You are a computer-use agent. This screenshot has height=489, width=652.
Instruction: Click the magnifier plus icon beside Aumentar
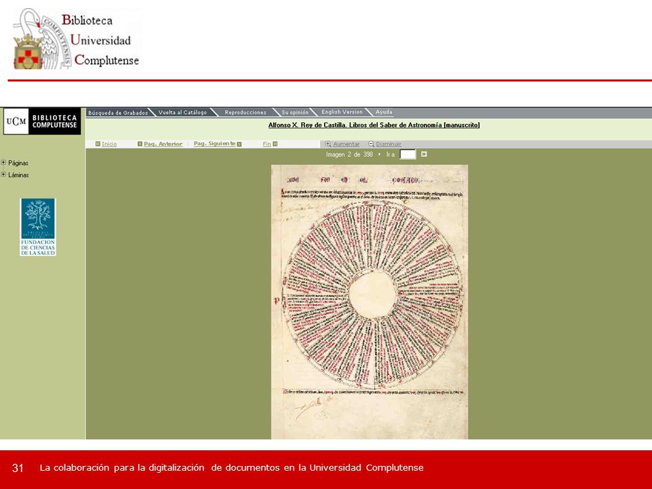(328, 144)
